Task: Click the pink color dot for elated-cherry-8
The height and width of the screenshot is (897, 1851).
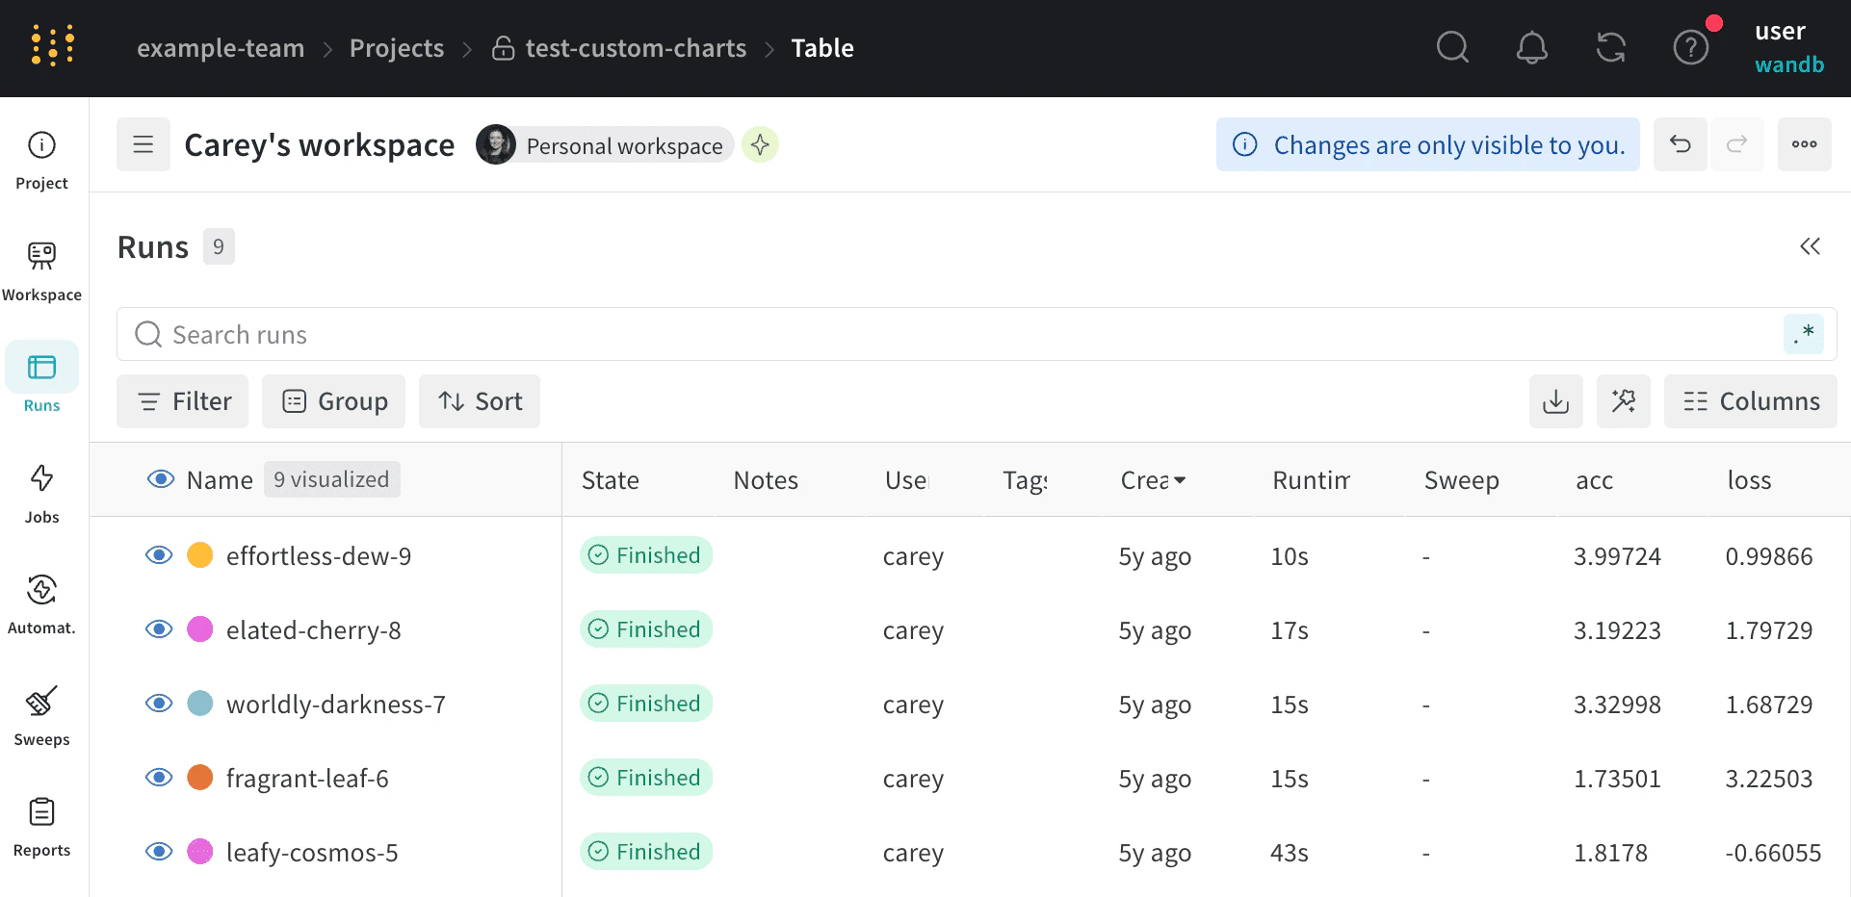Action: pos(200,629)
